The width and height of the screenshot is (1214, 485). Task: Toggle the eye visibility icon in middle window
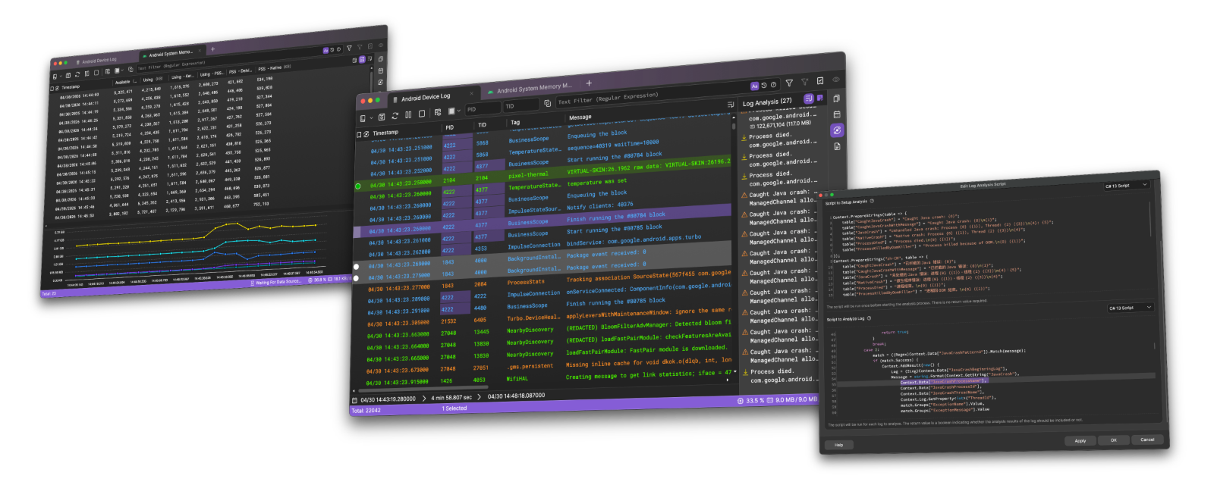[836, 80]
